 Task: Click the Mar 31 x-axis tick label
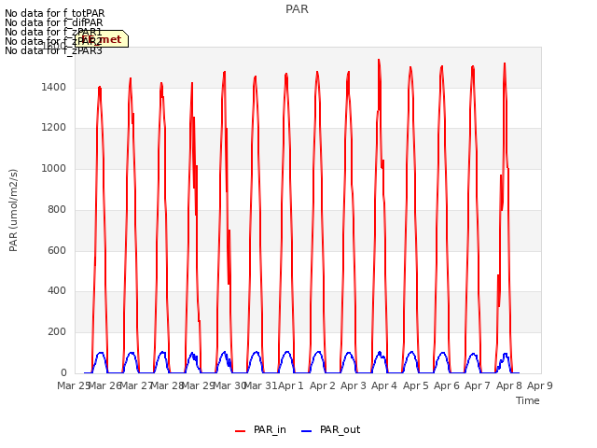[x=260, y=385]
